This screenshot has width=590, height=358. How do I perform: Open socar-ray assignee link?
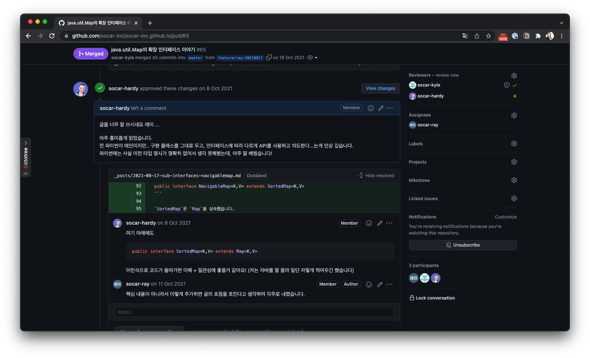tap(428, 125)
